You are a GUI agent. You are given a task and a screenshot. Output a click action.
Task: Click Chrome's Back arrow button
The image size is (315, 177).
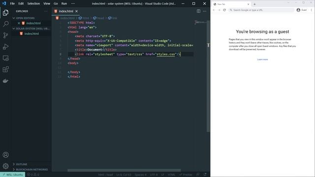coord(214,10)
